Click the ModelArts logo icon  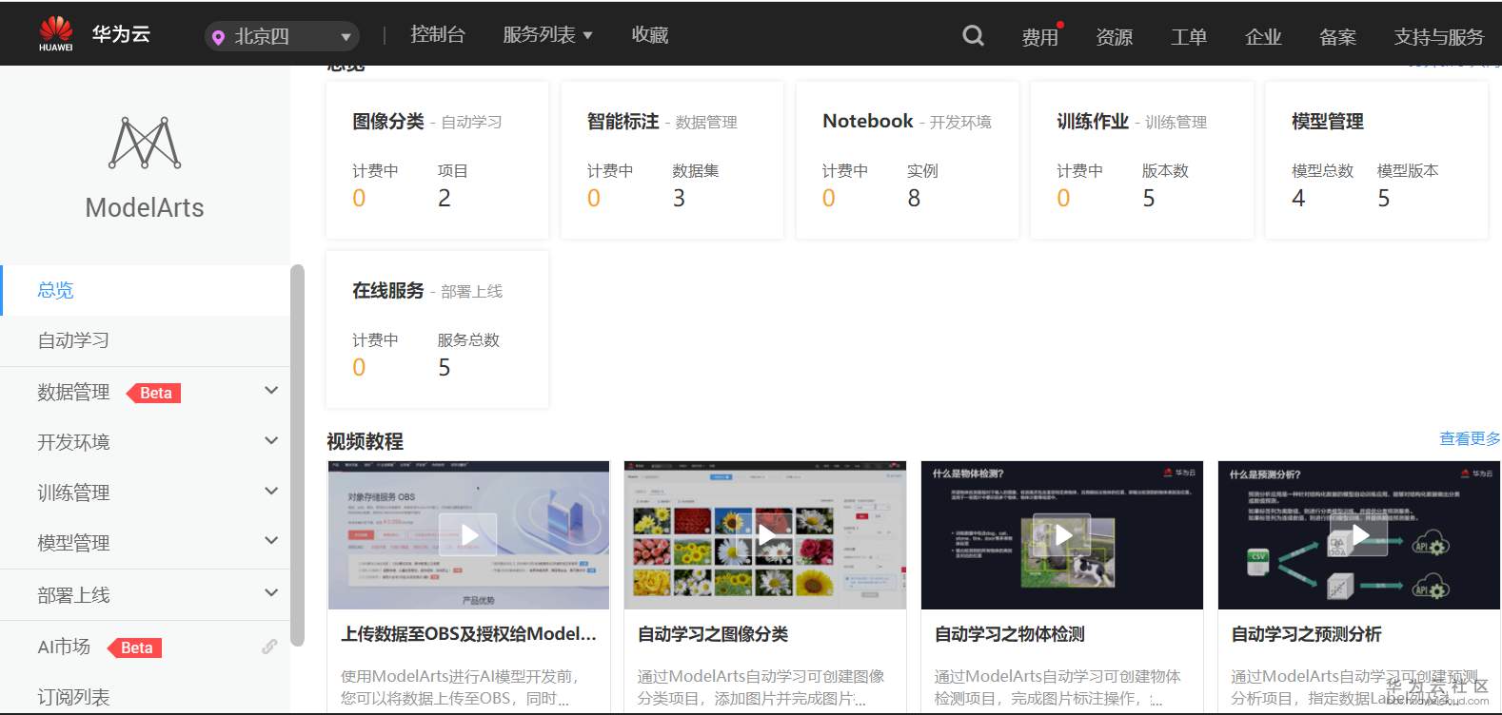pos(145,143)
